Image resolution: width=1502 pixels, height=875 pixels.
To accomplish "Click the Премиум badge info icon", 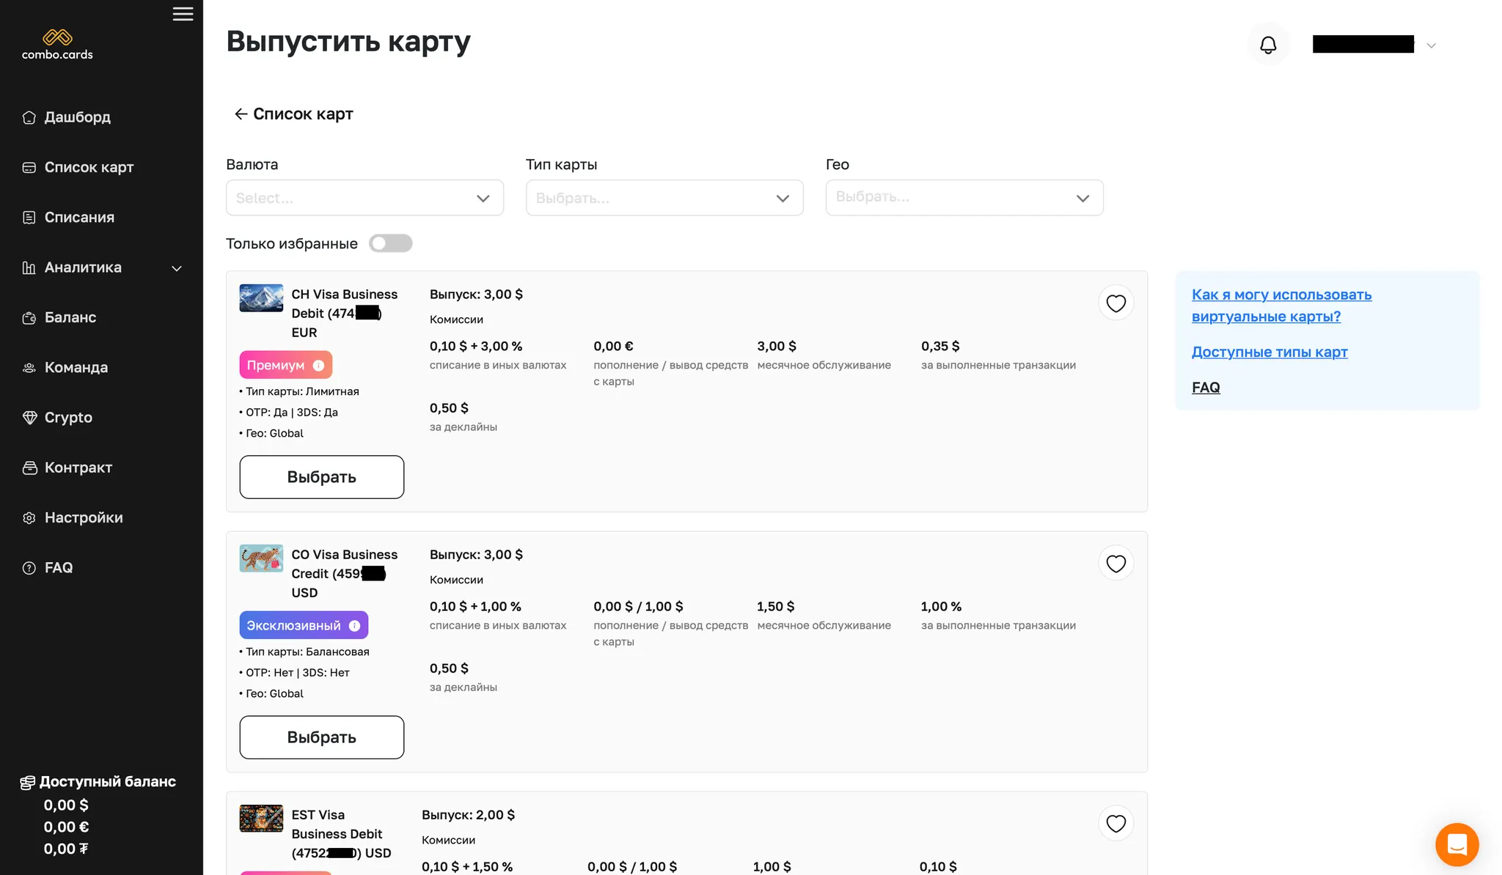I will pos(318,365).
